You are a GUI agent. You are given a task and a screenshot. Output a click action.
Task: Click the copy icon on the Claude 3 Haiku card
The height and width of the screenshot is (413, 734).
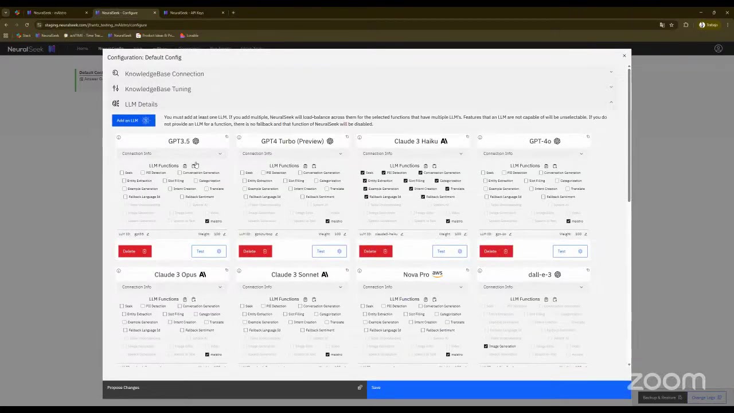click(x=467, y=137)
